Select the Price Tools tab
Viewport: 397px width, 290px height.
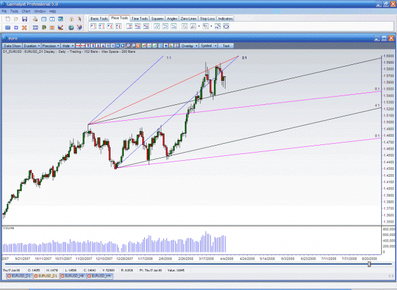coord(119,18)
